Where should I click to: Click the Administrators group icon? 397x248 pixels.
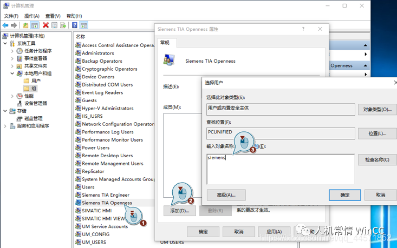(78, 53)
